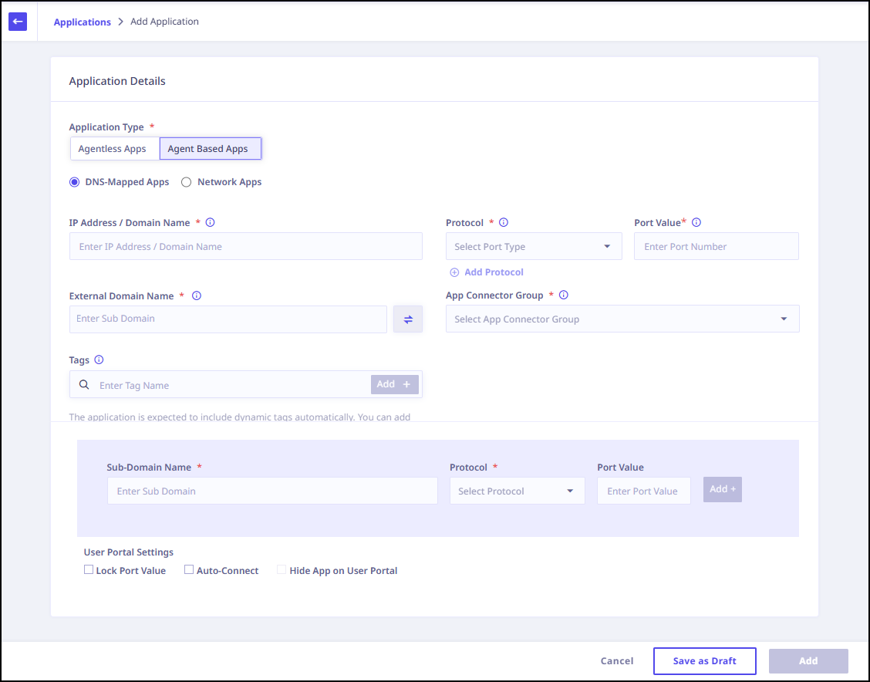Go to Applications breadcrumb link
Screen dimensions: 870x682
click(82, 22)
